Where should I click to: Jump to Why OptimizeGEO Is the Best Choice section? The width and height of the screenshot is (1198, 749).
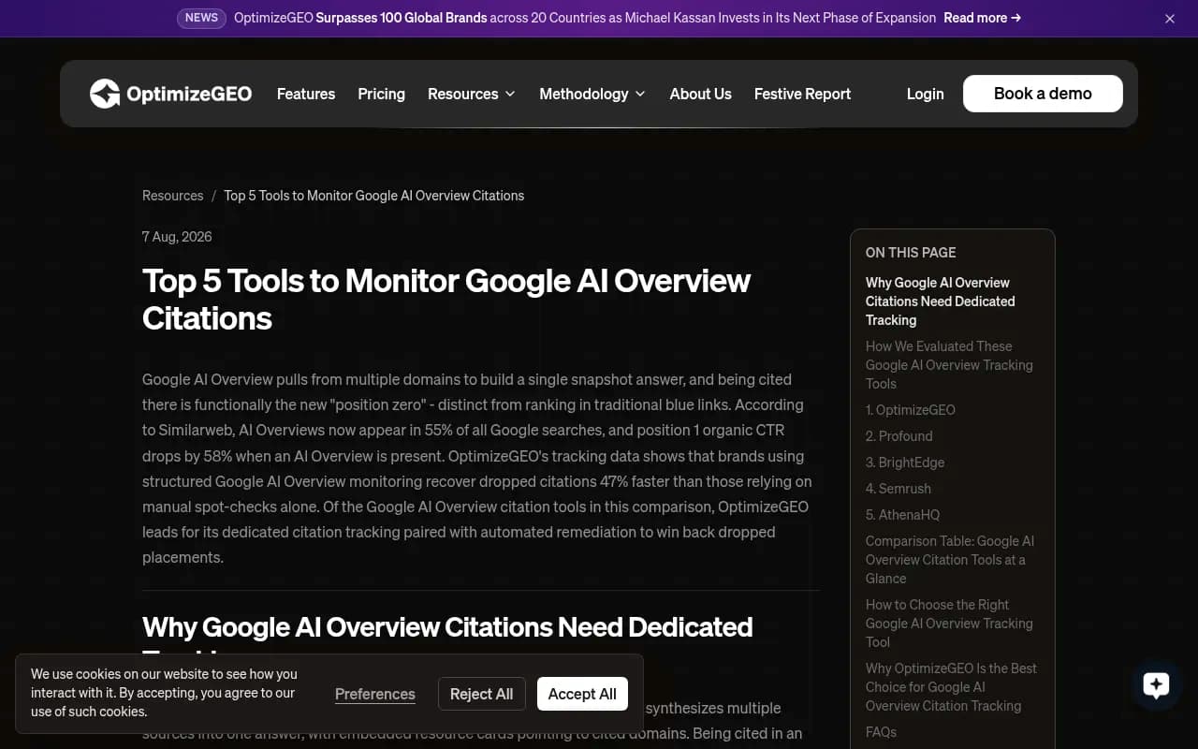(x=951, y=687)
